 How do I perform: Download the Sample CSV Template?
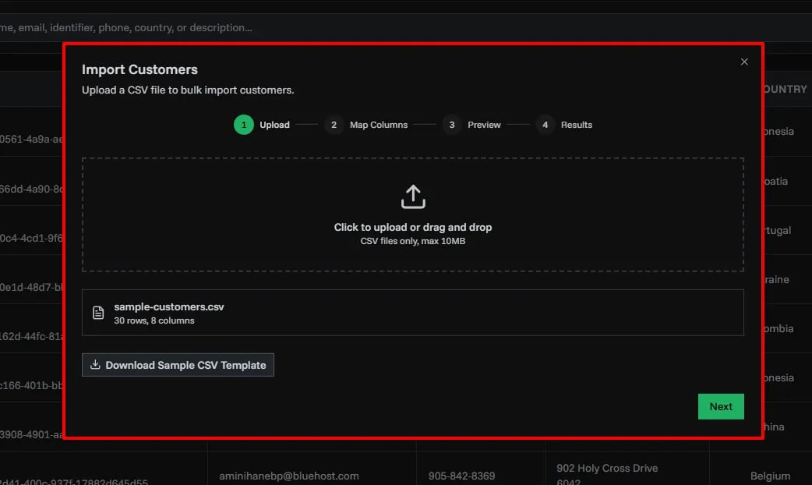tap(178, 364)
